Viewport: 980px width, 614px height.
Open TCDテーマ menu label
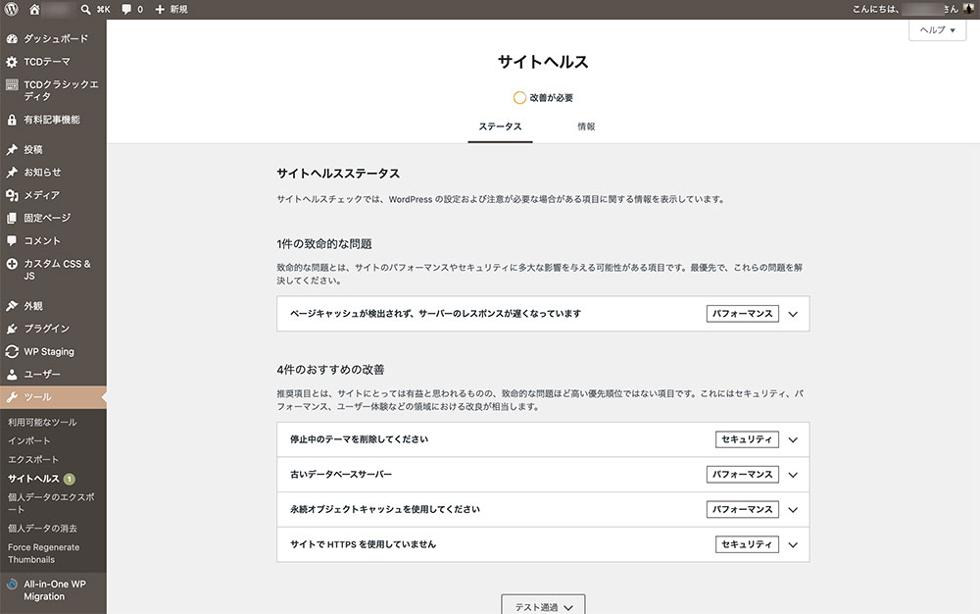tap(47, 62)
